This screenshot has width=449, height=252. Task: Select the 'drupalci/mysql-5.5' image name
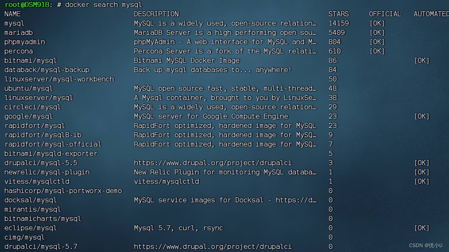coord(41,163)
